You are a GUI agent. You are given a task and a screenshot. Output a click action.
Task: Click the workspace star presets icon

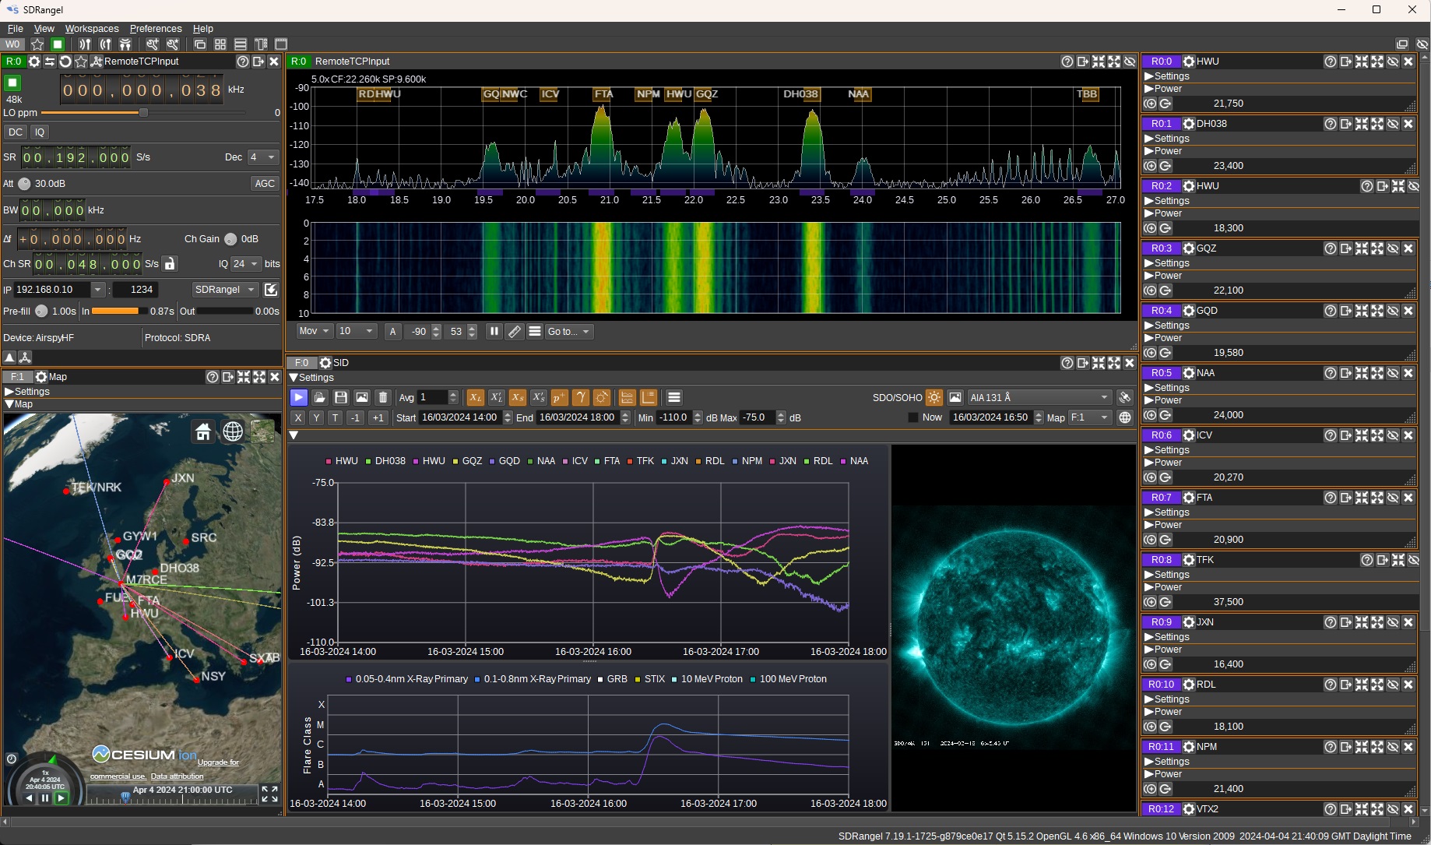tap(37, 44)
